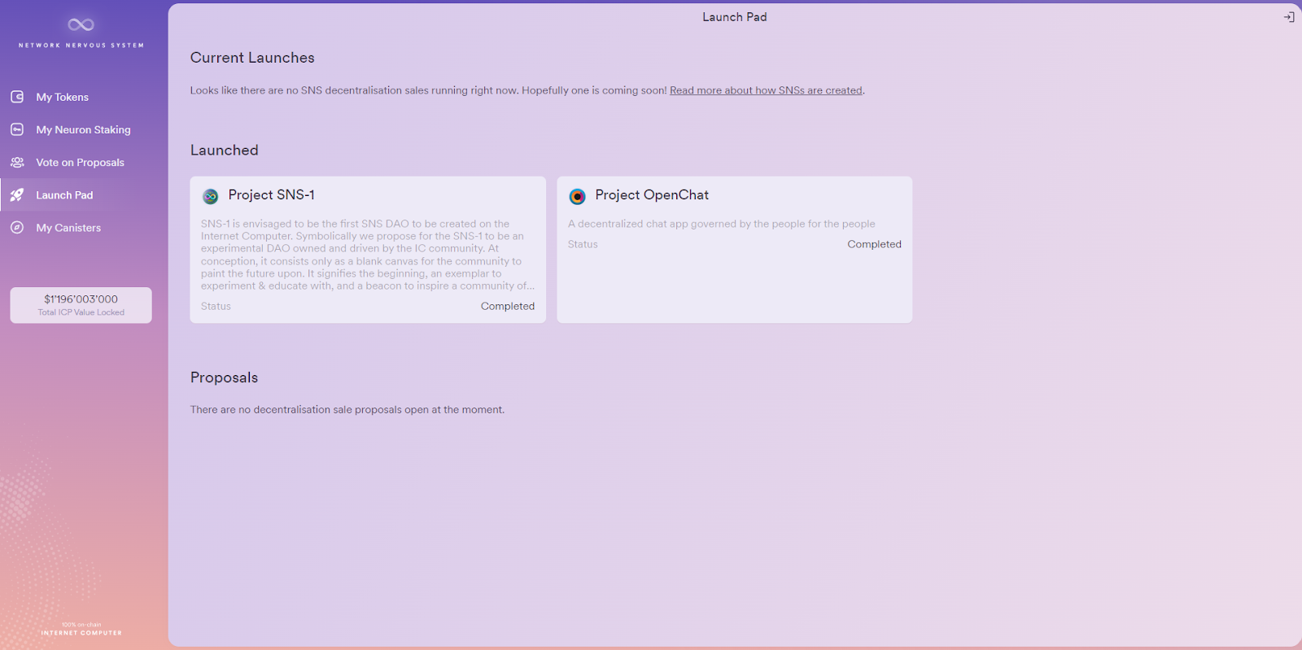Click the Total ICP Value Locked box
Image resolution: width=1302 pixels, height=650 pixels.
click(81, 305)
